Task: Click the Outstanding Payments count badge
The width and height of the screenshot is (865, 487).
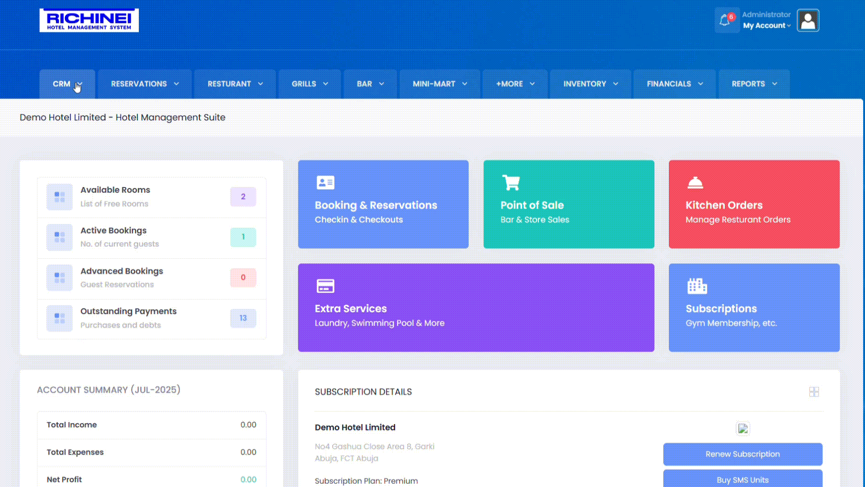Action: tap(243, 318)
